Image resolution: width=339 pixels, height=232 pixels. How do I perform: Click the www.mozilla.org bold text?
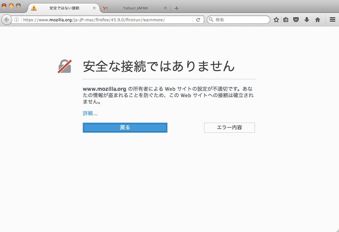coord(104,89)
